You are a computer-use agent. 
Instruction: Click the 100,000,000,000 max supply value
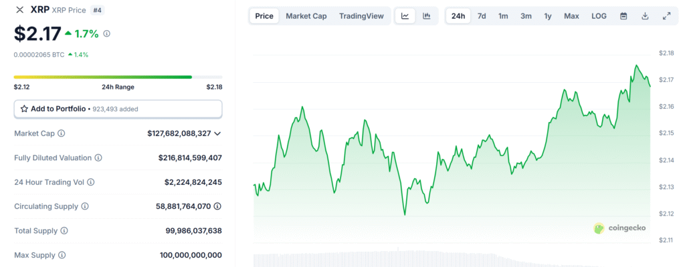[191, 255]
